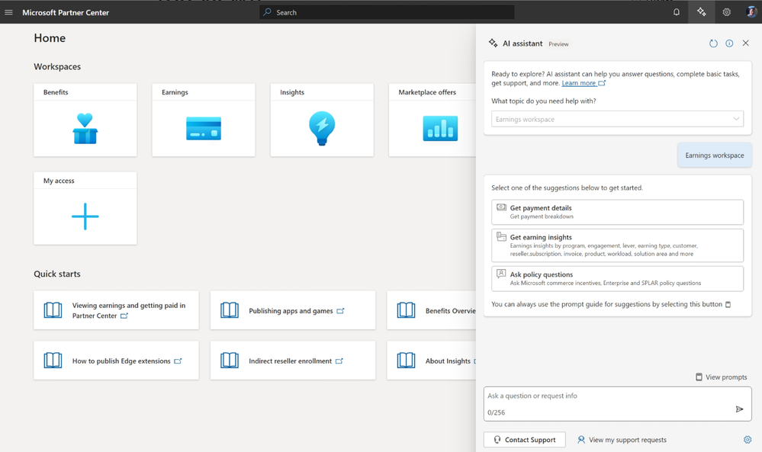Click the Insights lightbulb icon
762x452 pixels.
click(x=322, y=128)
